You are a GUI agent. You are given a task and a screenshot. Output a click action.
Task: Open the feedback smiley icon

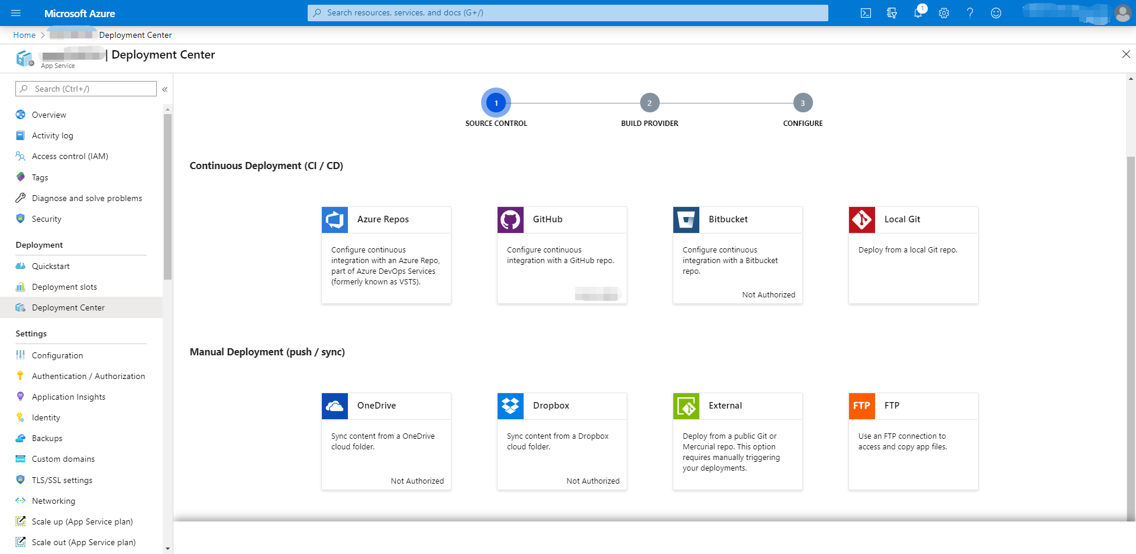pyautogui.click(x=996, y=13)
